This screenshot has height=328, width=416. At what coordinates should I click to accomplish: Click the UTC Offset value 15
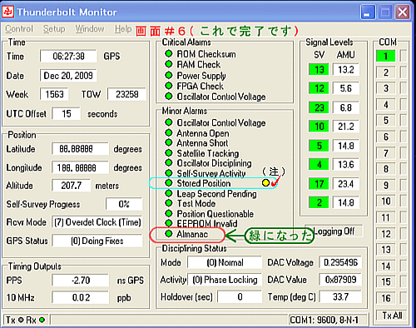pos(67,114)
